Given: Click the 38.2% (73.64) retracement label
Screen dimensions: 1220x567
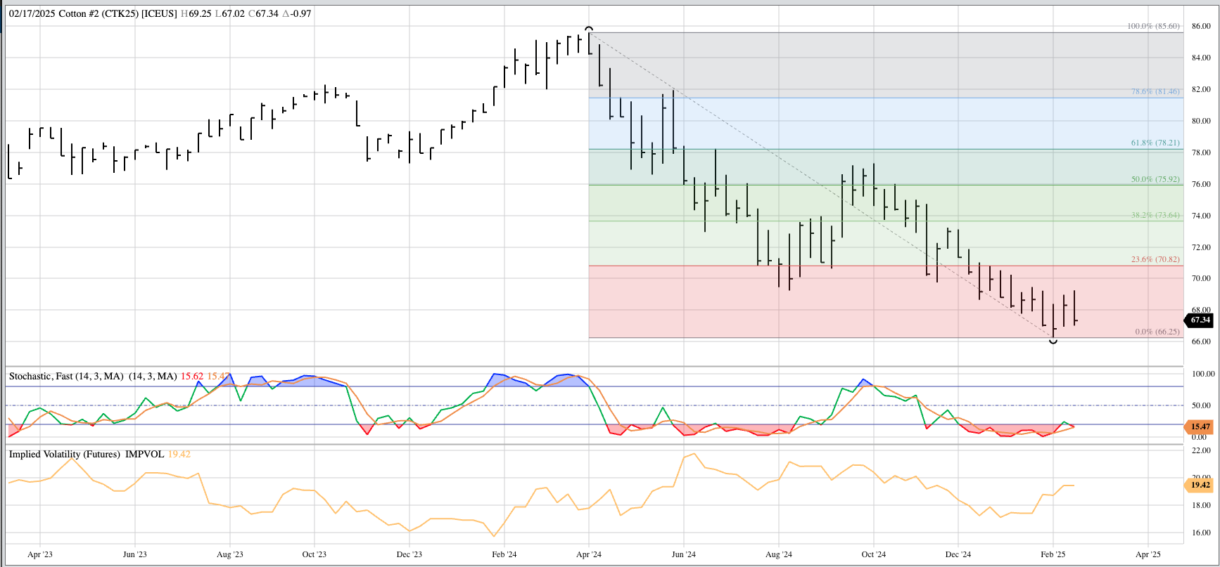Looking at the screenshot, I should (x=1155, y=215).
